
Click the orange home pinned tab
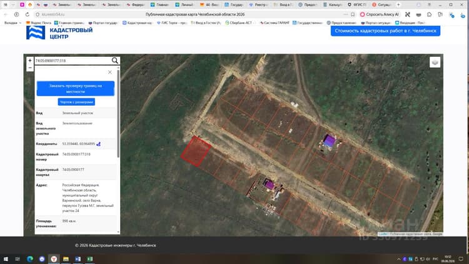[30, 5]
